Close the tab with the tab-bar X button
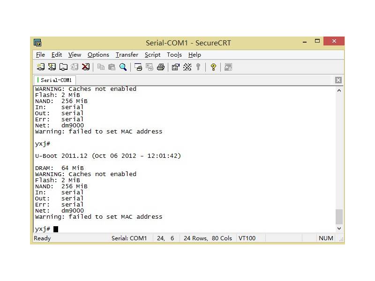Image resolution: width=375 pixels, height=281 pixels. [x=338, y=80]
